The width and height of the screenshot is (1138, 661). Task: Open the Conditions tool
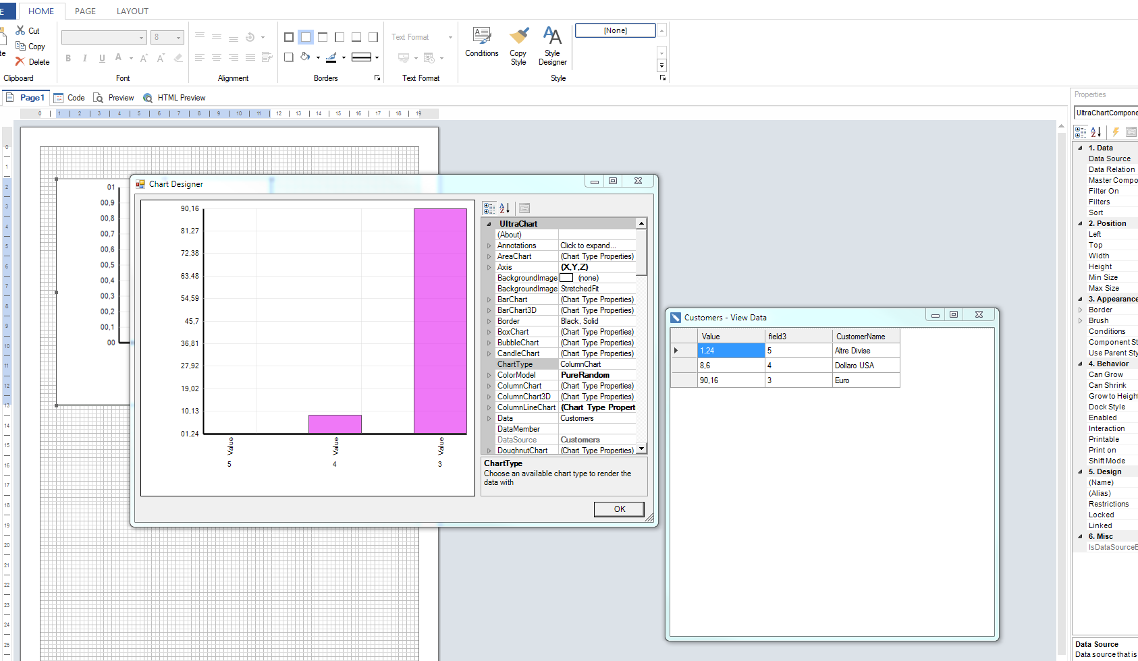pos(482,42)
